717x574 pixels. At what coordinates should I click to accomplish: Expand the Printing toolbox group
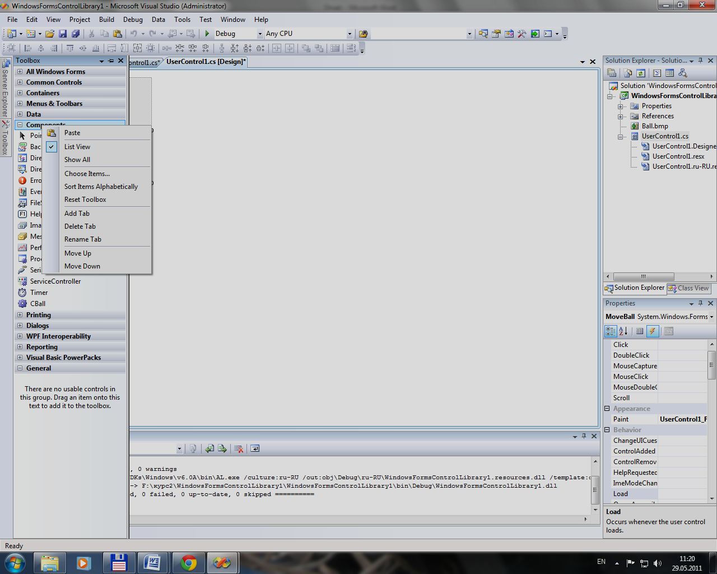[x=20, y=315]
